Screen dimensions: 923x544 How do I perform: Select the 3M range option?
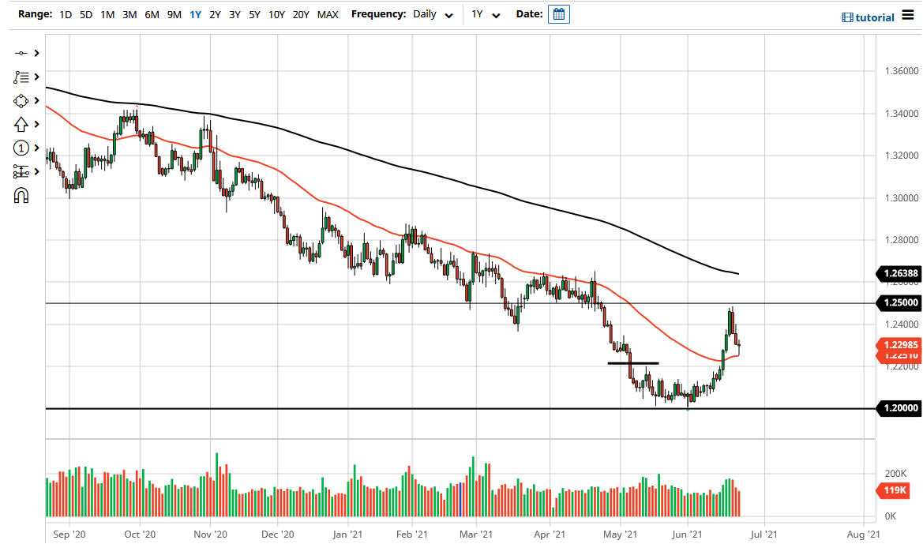129,14
